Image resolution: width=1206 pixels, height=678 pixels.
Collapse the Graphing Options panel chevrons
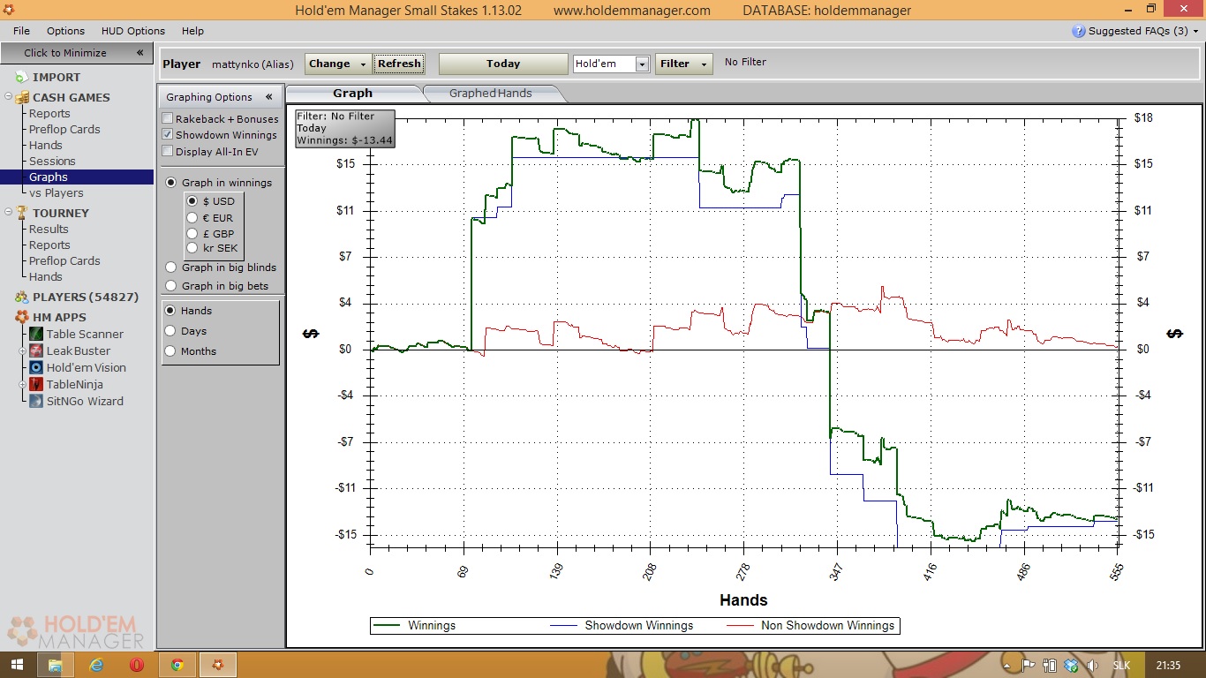pyautogui.click(x=269, y=97)
